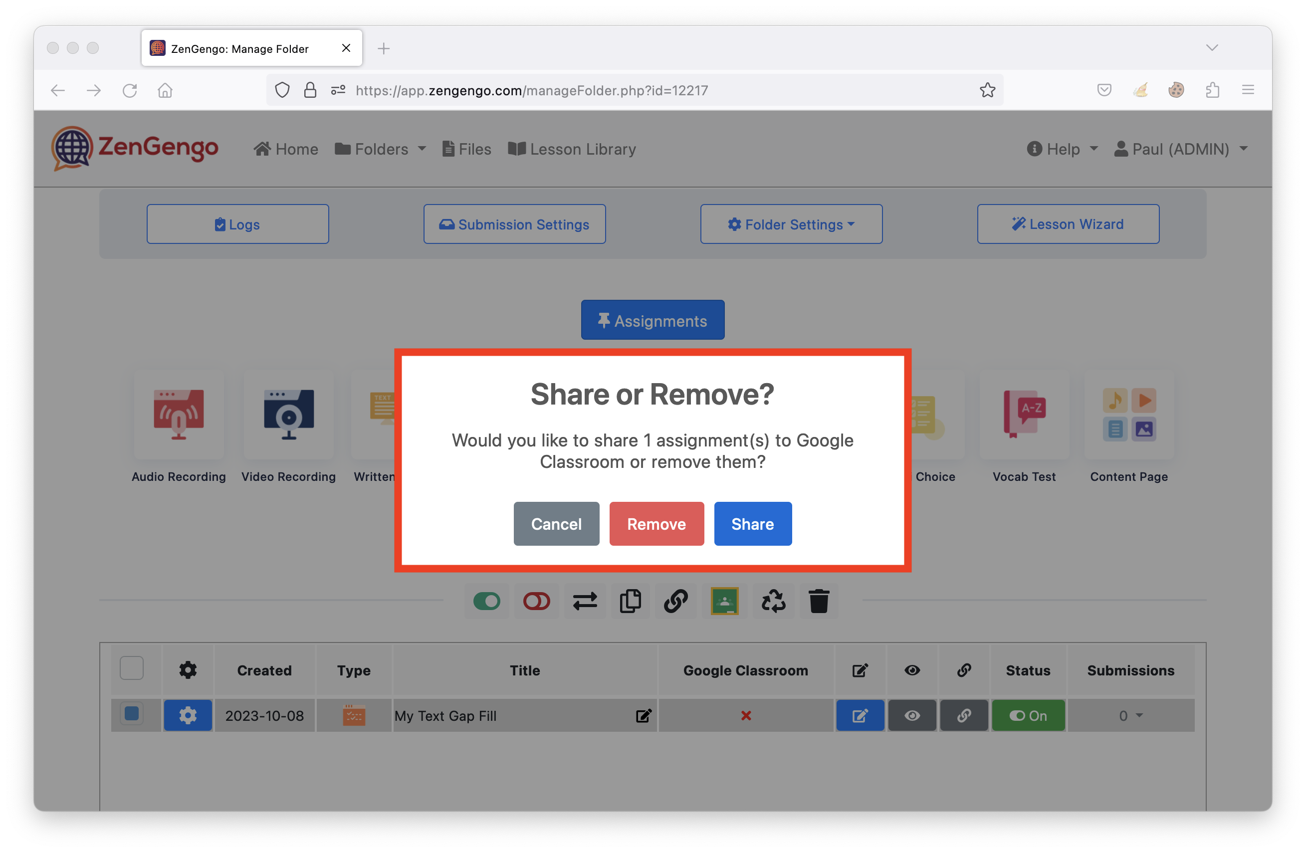Click the Type column header
Screen dimensions: 1306x853
(354, 670)
